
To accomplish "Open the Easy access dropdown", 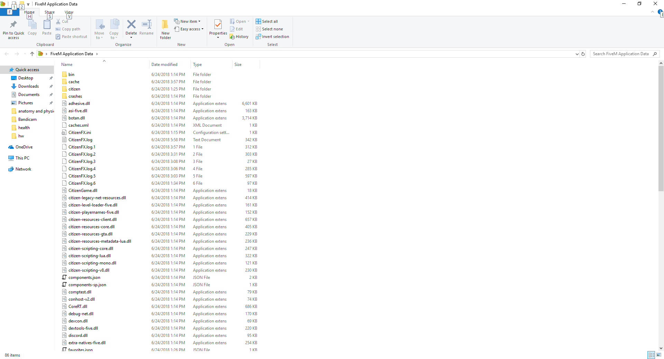I will (189, 29).
